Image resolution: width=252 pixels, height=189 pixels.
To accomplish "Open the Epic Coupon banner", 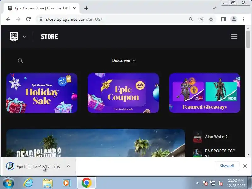I will (123, 93).
